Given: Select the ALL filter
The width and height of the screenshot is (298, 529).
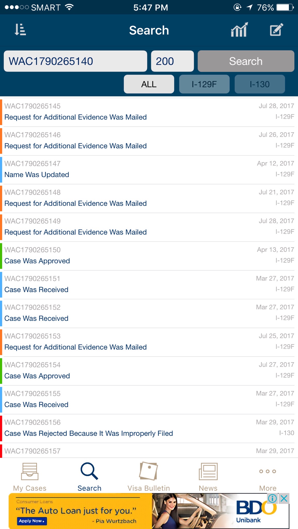Looking at the screenshot, I should (x=149, y=84).
